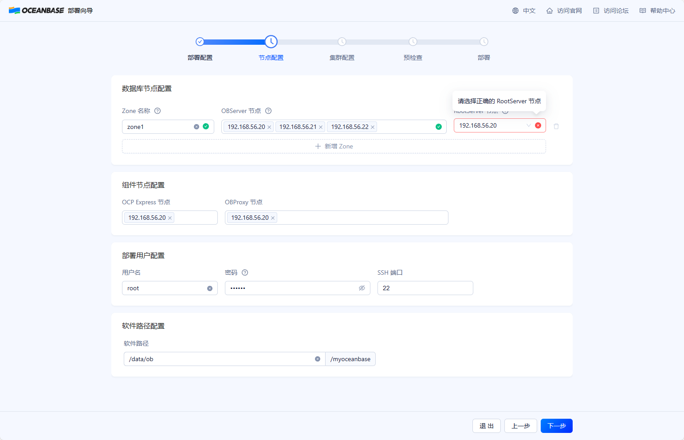Select the 预检查 step label
684x440 pixels.
(413, 58)
